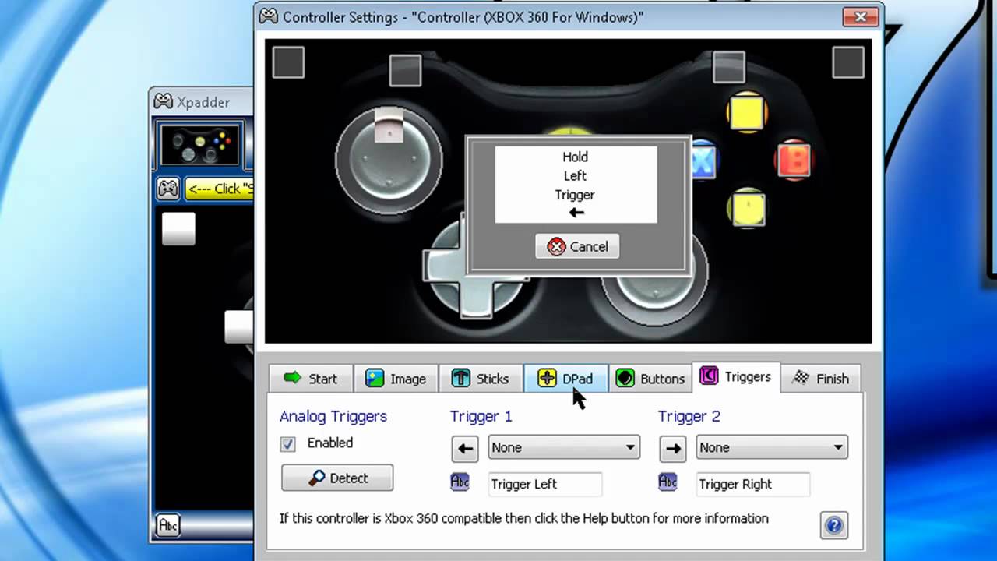Click Abc icon beside Trigger Left

click(x=460, y=482)
